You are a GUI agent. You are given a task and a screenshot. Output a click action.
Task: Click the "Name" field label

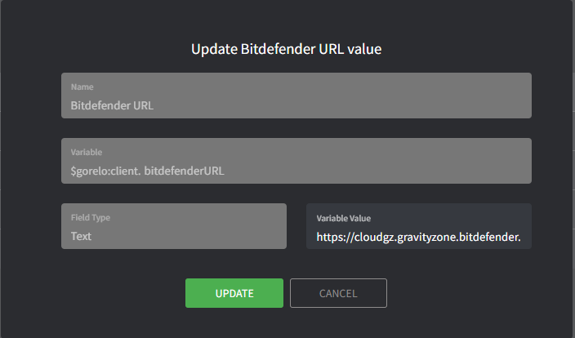point(82,87)
